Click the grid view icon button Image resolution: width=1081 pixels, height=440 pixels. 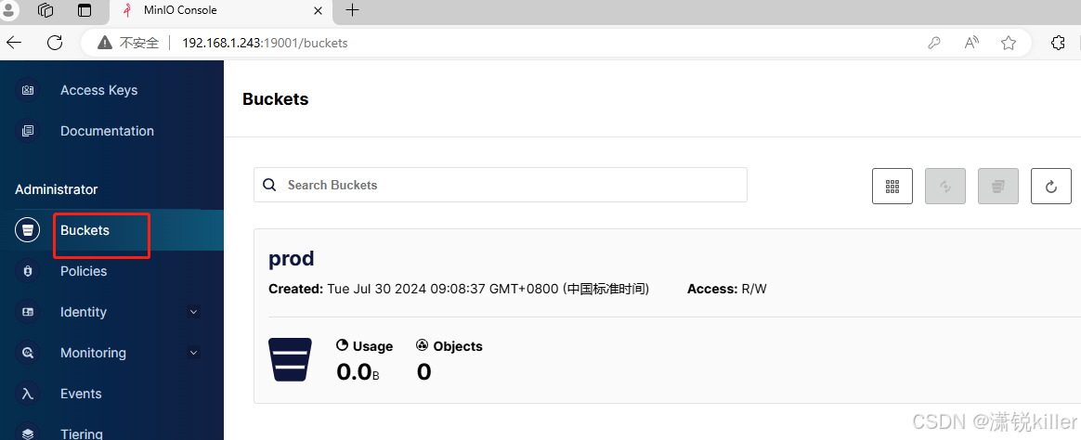(892, 186)
